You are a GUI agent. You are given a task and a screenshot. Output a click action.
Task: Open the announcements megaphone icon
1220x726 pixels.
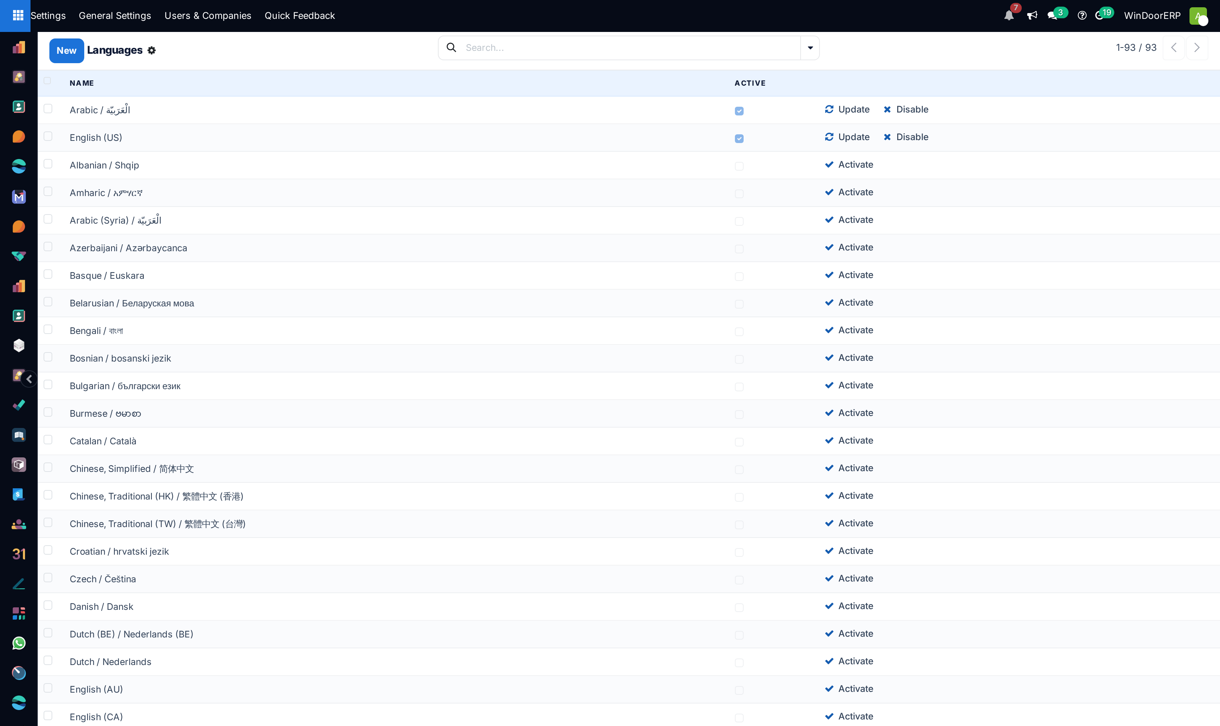coord(1032,16)
